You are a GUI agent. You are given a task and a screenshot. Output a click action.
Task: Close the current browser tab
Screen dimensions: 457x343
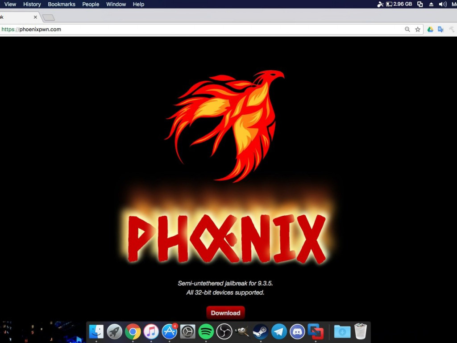(x=35, y=17)
